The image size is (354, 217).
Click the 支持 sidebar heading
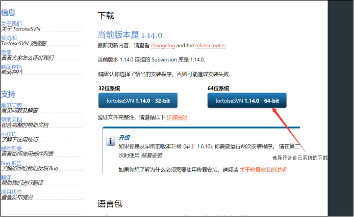(8, 94)
